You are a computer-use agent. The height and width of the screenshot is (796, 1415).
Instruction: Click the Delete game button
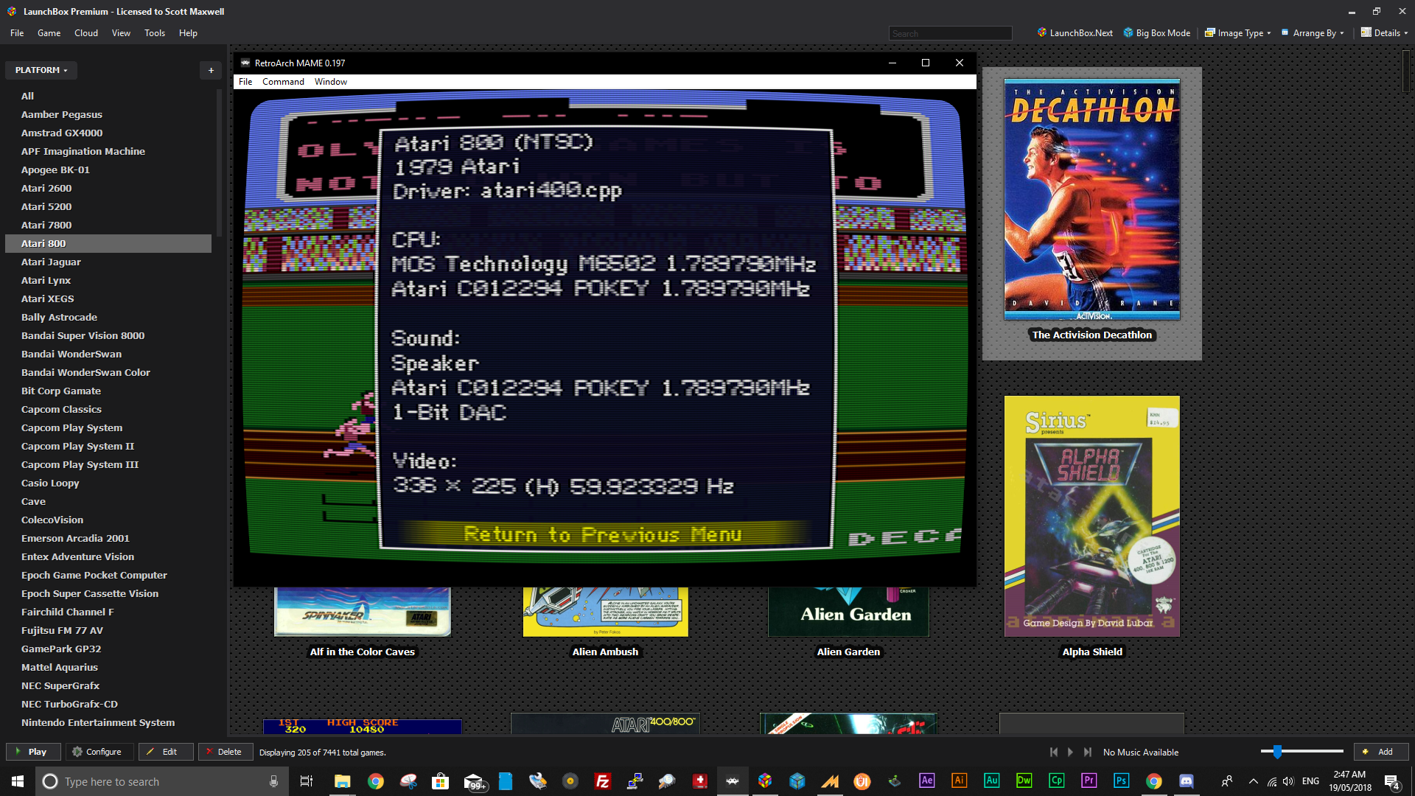point(224,752)
